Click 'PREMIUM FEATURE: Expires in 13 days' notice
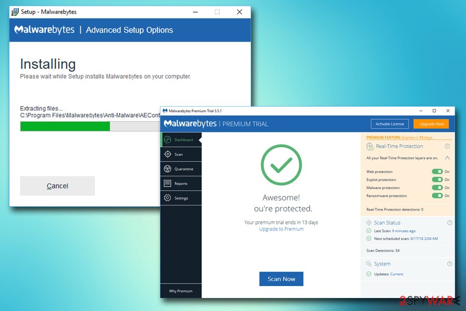 (399, 137)
